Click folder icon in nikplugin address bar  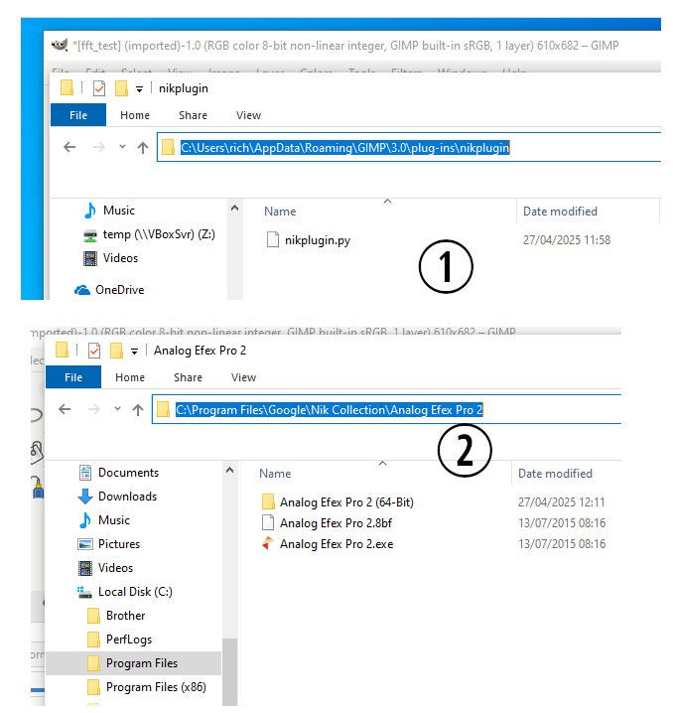click(168, 147)
